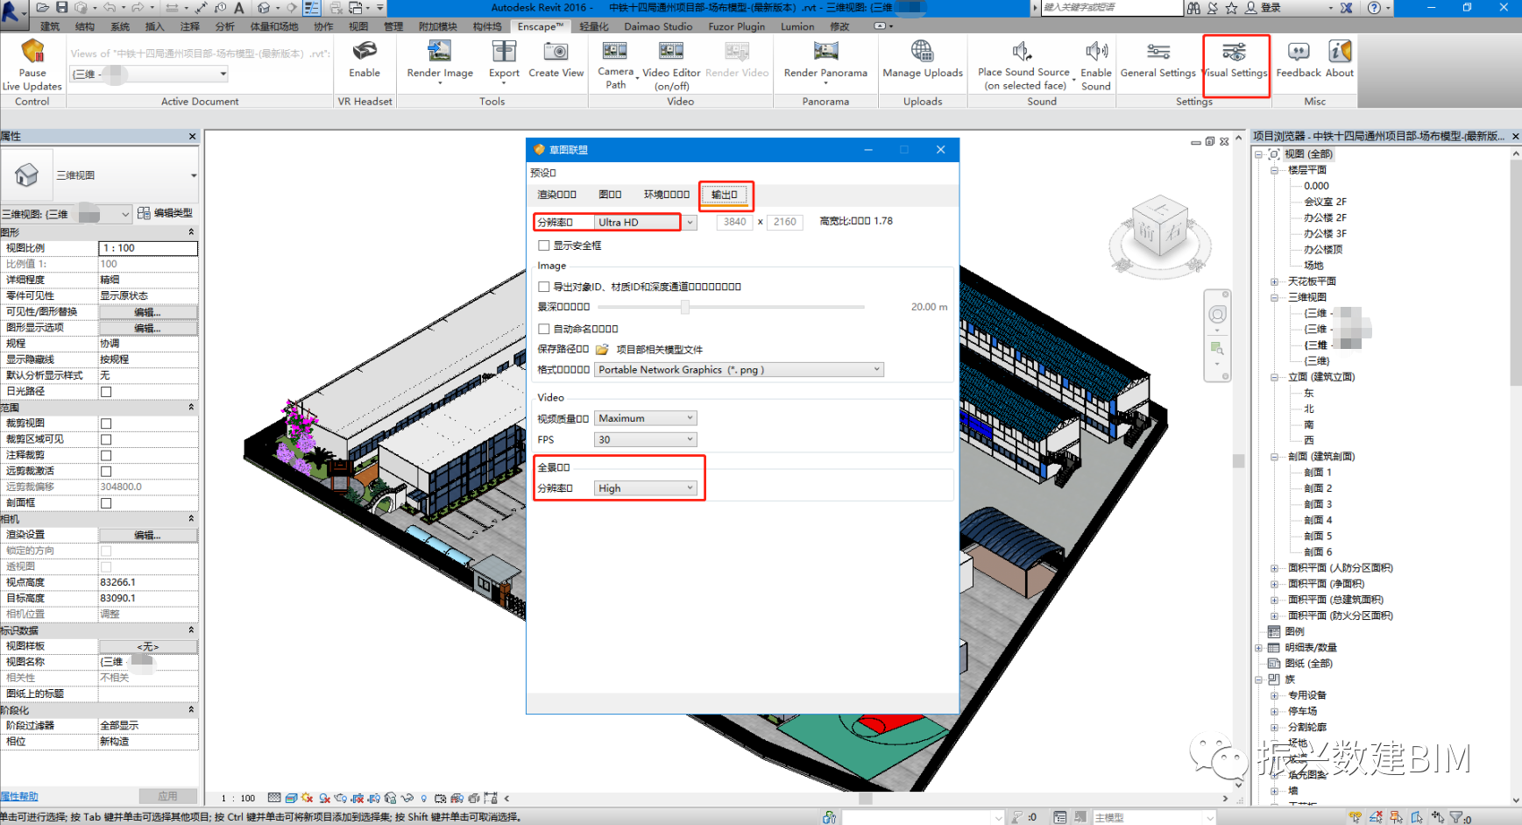Screen dimensions: 1522x825
Task: Click the Visual Style cube icon in view bar
Action: (291, 798)
